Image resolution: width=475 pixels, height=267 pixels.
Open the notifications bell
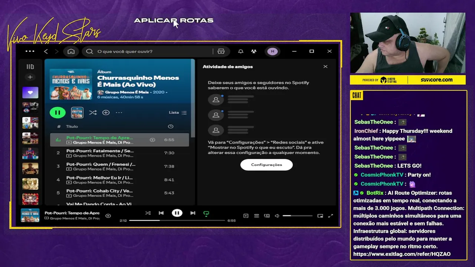click(240, 51)
